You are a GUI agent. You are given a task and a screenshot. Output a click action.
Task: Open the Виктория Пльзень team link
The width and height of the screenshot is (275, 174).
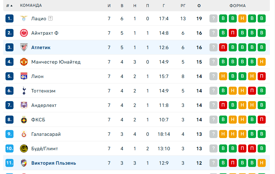54,163
